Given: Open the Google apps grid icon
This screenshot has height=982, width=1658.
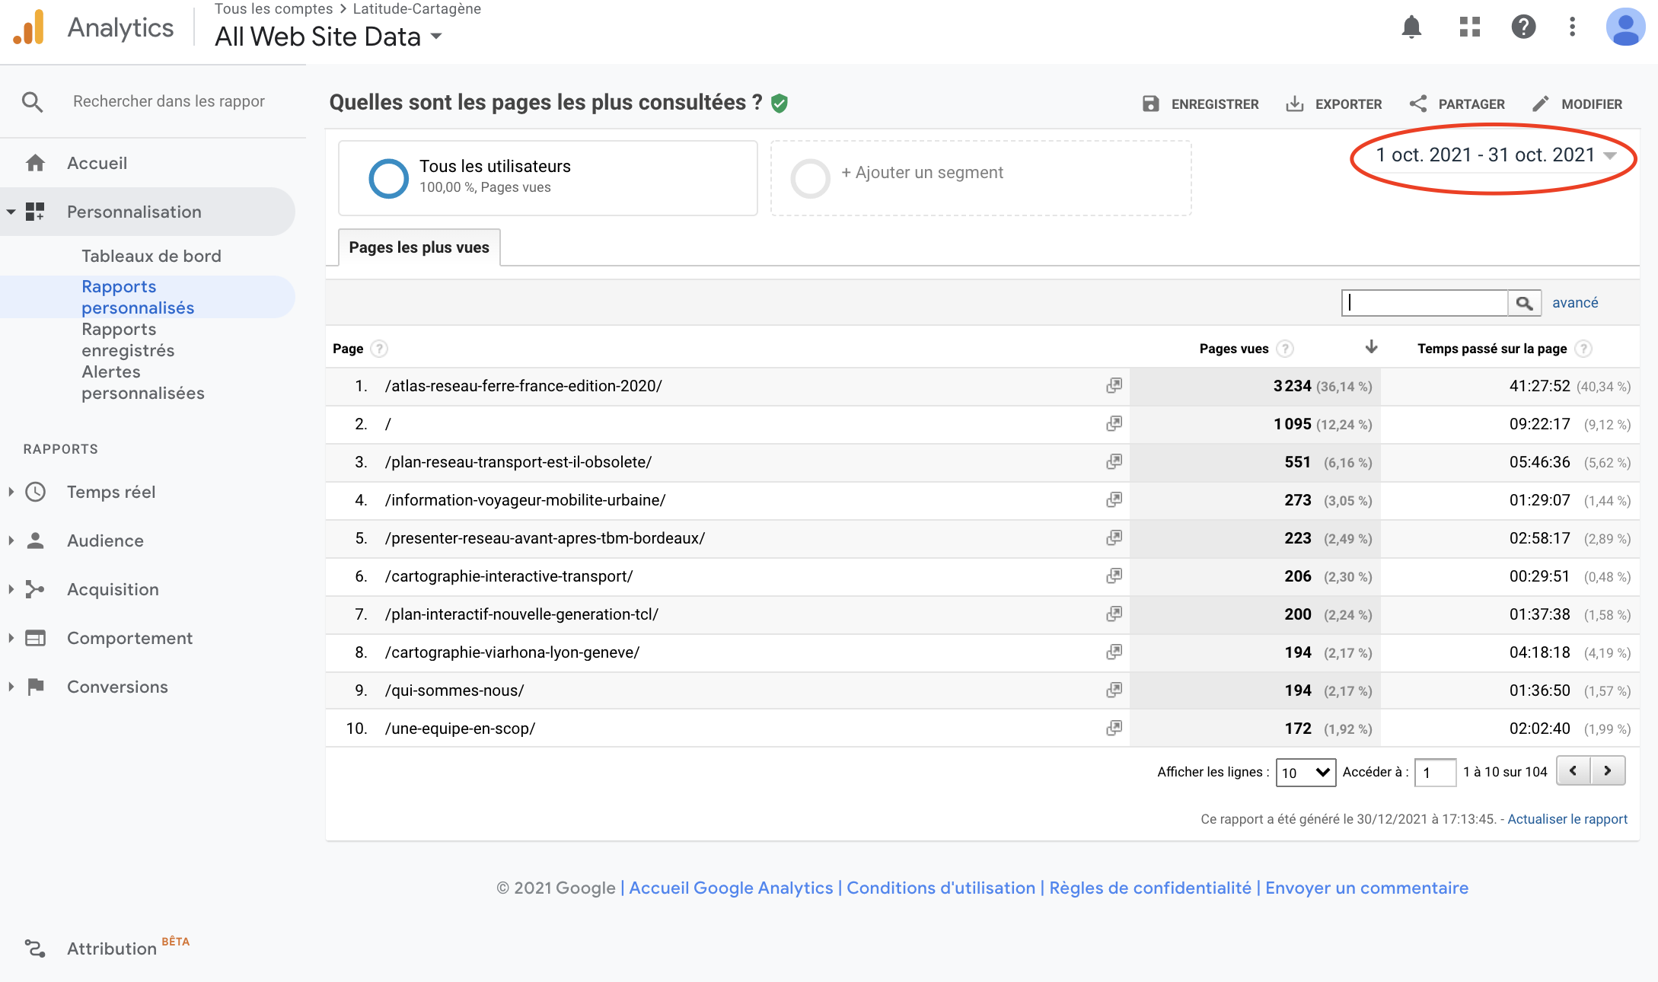Looking at the screenshot, I should 1469,27.
